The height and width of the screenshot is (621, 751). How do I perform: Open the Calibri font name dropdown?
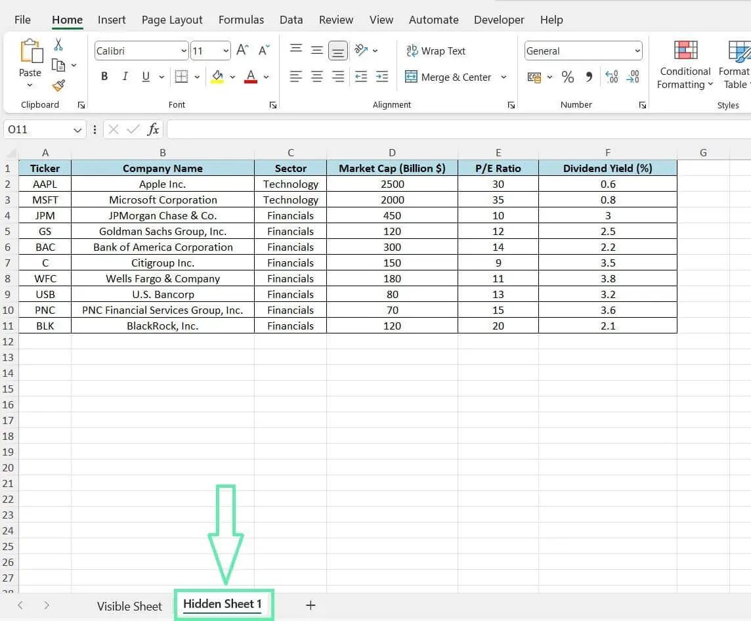(x=183, y=51)
